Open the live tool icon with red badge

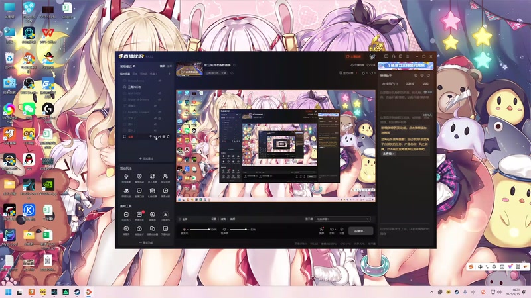(x=139, y=214)
